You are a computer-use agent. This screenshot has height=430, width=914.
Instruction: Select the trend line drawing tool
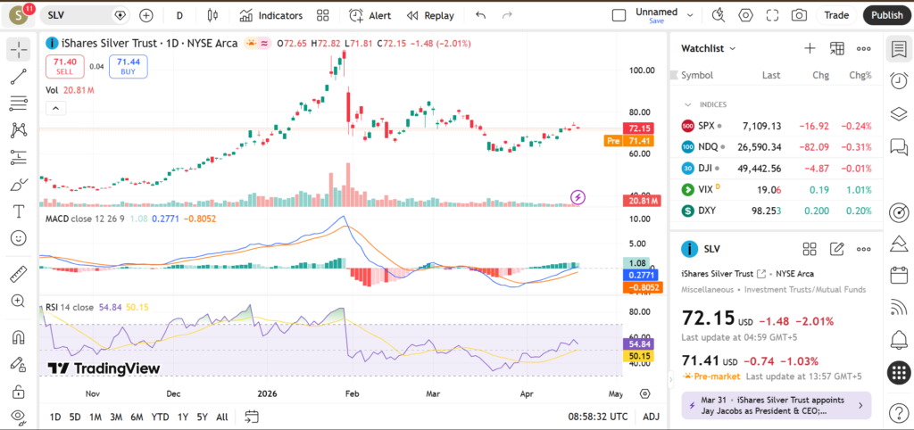click(x=18, y=77)
